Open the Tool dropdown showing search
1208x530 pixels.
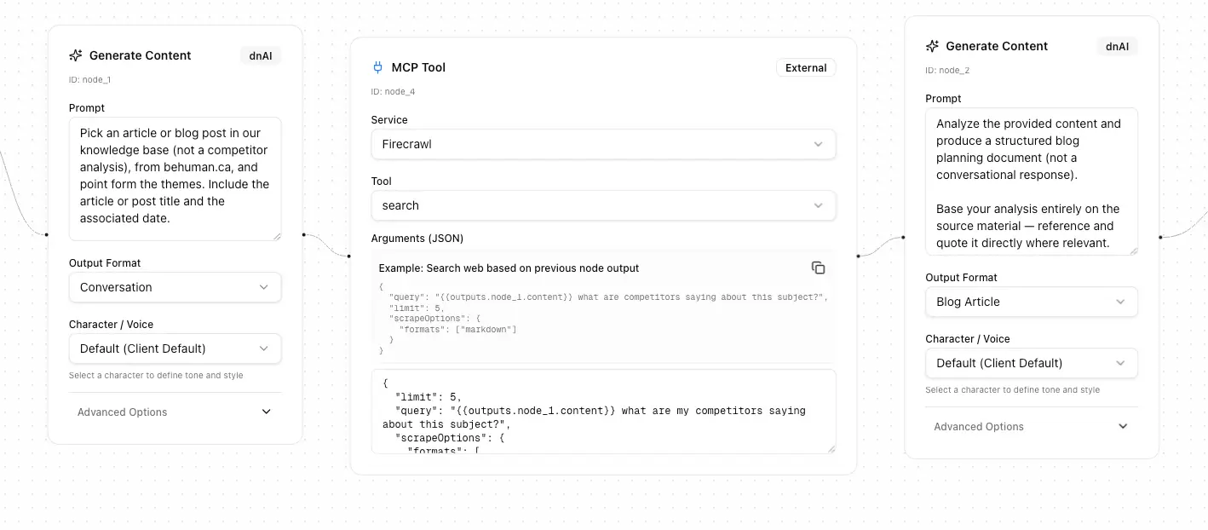pos(603,205)
